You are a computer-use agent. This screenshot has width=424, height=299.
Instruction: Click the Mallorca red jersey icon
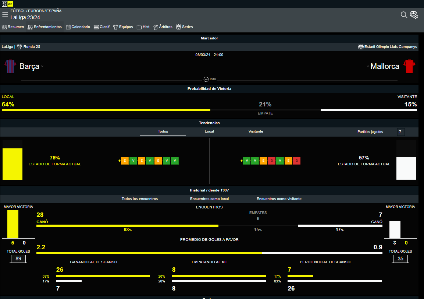pos(409,67)
